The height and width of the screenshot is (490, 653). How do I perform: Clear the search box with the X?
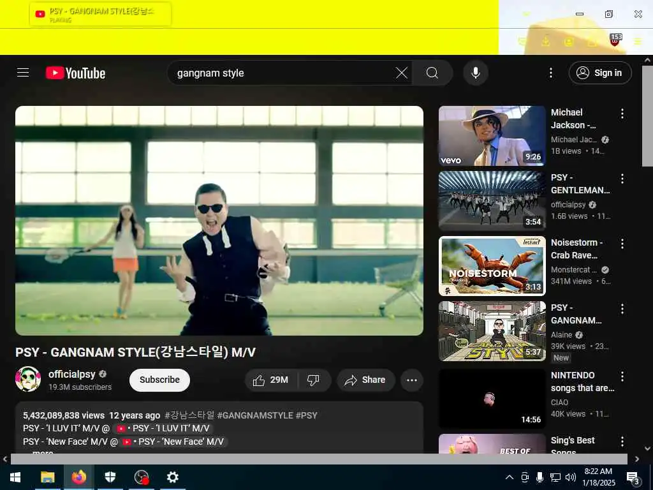click(402, 73)
